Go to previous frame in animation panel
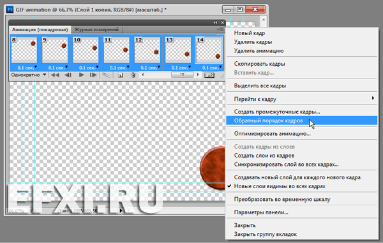The width and height of the screenshot is (383, 243). [x=68, y=75]
